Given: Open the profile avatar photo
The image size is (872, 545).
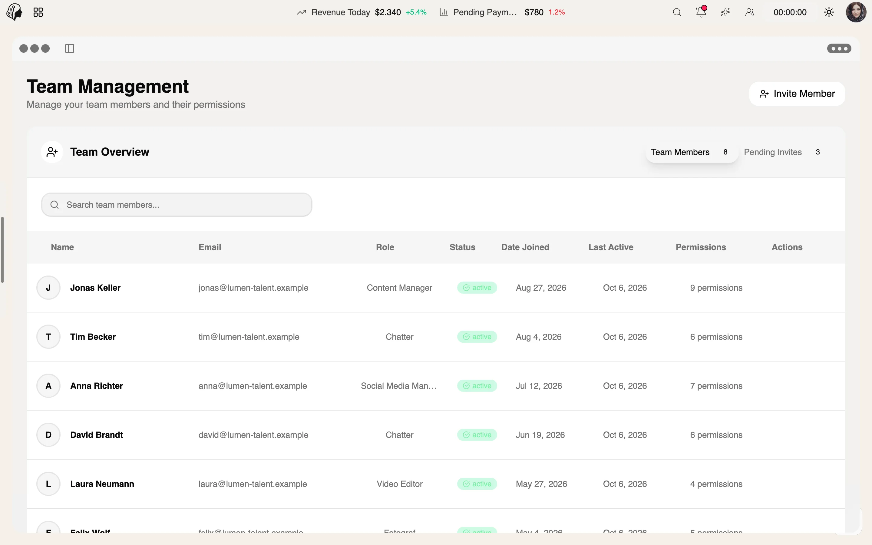Looking at the screenshot, I should pyautogui.click(x=856, y=12).
